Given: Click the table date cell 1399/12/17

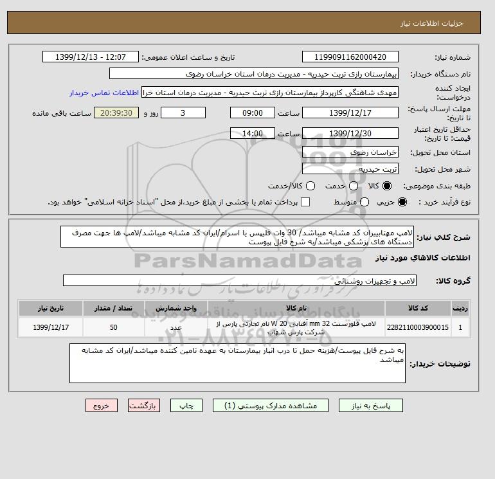Looking at the screenshot, I should point(51,327).
